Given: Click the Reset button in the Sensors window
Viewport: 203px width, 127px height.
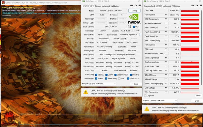Looking at the screenshot, I should tap(198, 96).
